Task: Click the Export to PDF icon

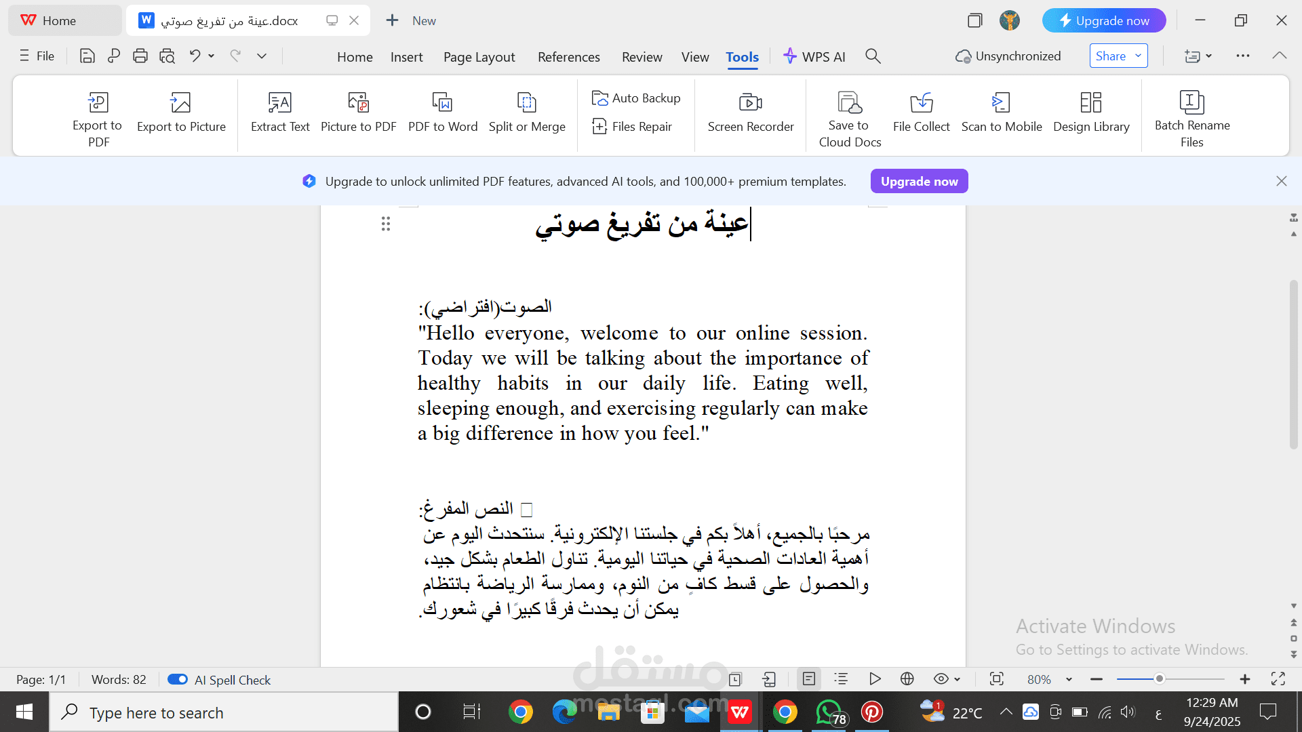Action: tap(98, 103)
